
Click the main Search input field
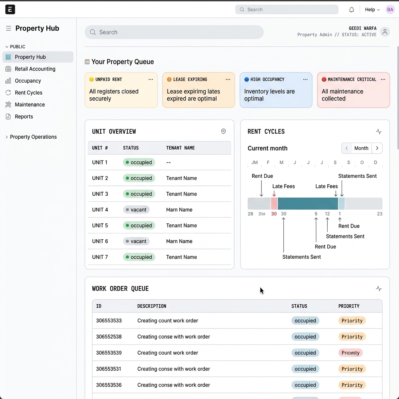pyautogui.click(x=174, y=32)
